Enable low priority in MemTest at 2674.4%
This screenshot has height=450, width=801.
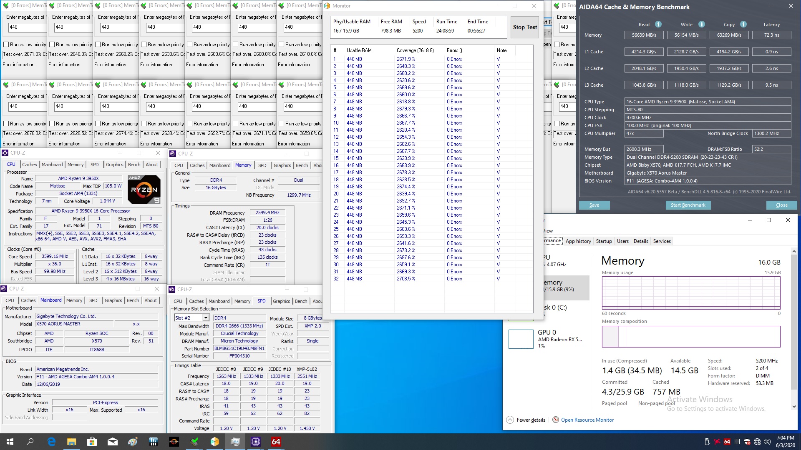click(x=98, y=124)
